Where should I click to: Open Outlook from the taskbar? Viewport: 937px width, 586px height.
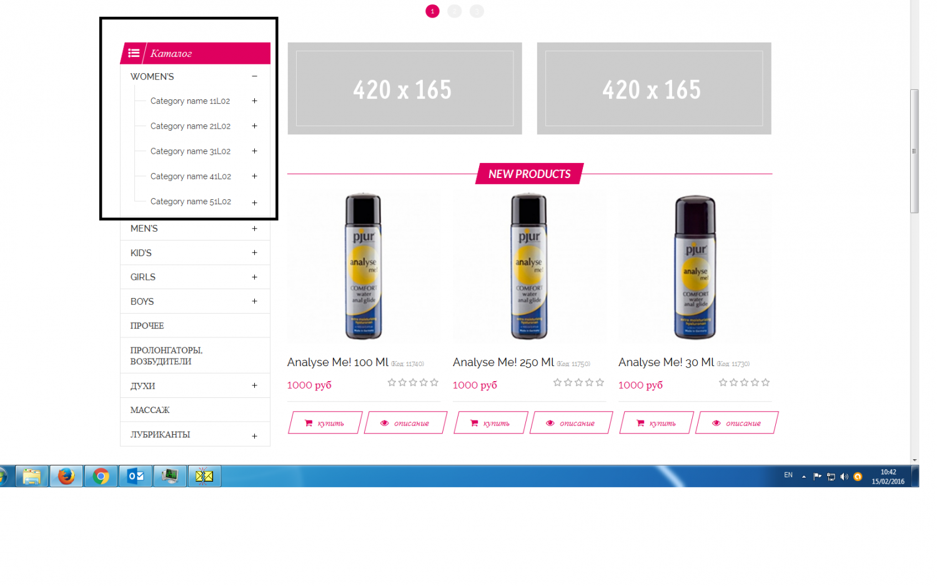click(136, 476)
